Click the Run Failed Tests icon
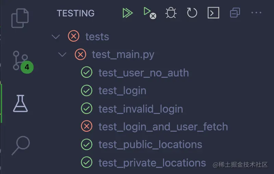The height and width of the screenshot is (174, 274). pos(149,13)
